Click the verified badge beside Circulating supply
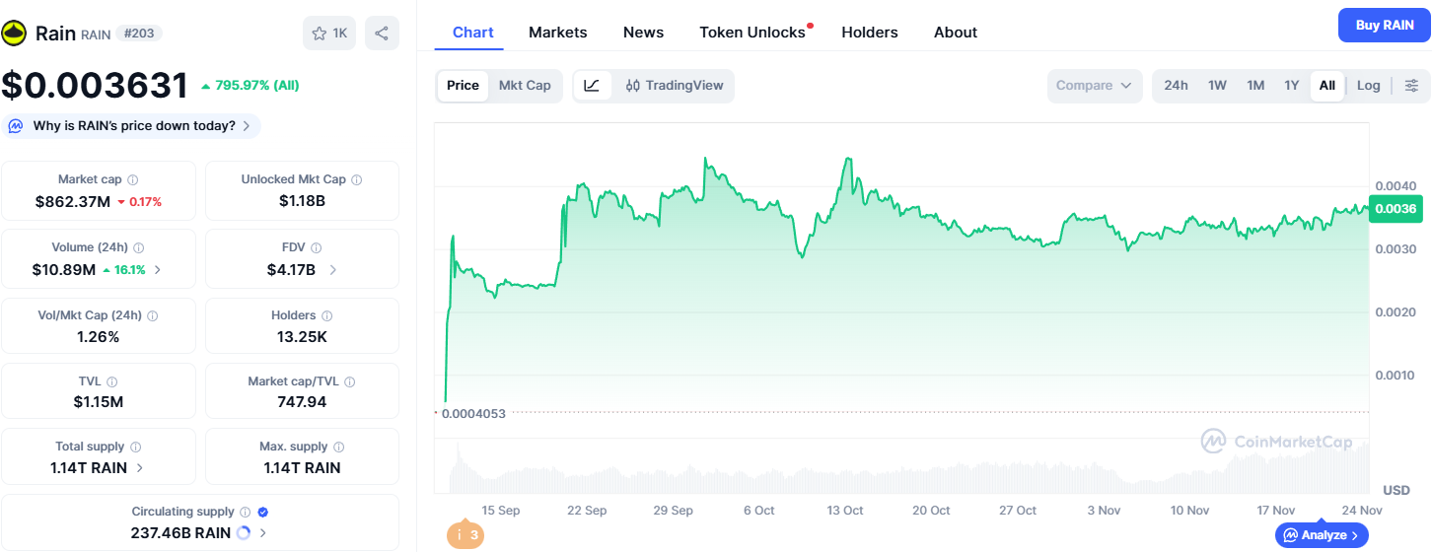Viewport: 1432px width, 552px height. tap(263, 512)
